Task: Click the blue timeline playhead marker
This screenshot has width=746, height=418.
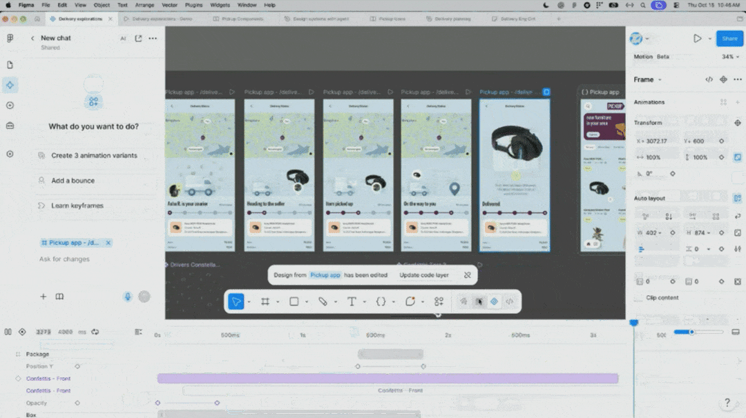Action: click(x=633, y=323)
